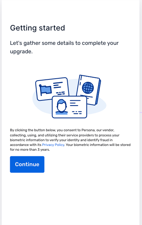Click the dashed lines on the flag card
Viewport: 142px width, 225px height.
tap(60, 93)
